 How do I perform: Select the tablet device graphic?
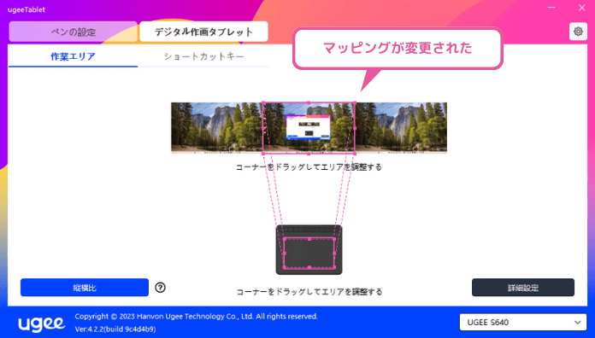coord(309,249)
